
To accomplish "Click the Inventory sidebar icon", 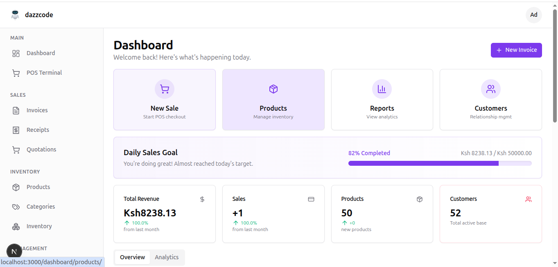I will coord(16,226).
